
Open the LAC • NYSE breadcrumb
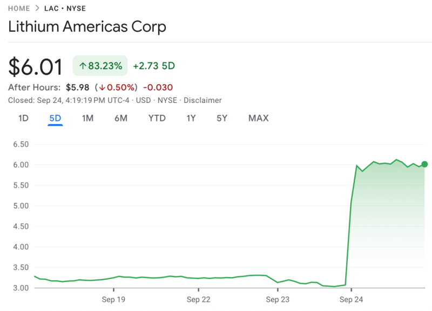[65, 9]
